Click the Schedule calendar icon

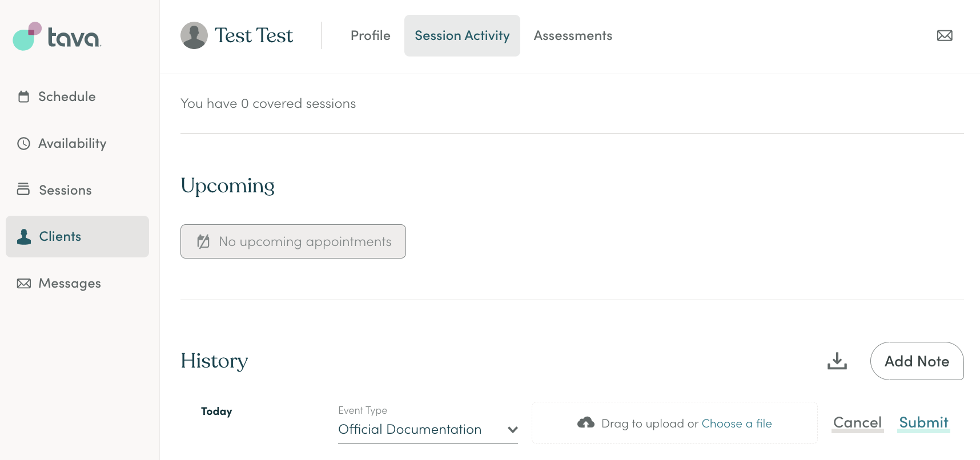[23, 96]
